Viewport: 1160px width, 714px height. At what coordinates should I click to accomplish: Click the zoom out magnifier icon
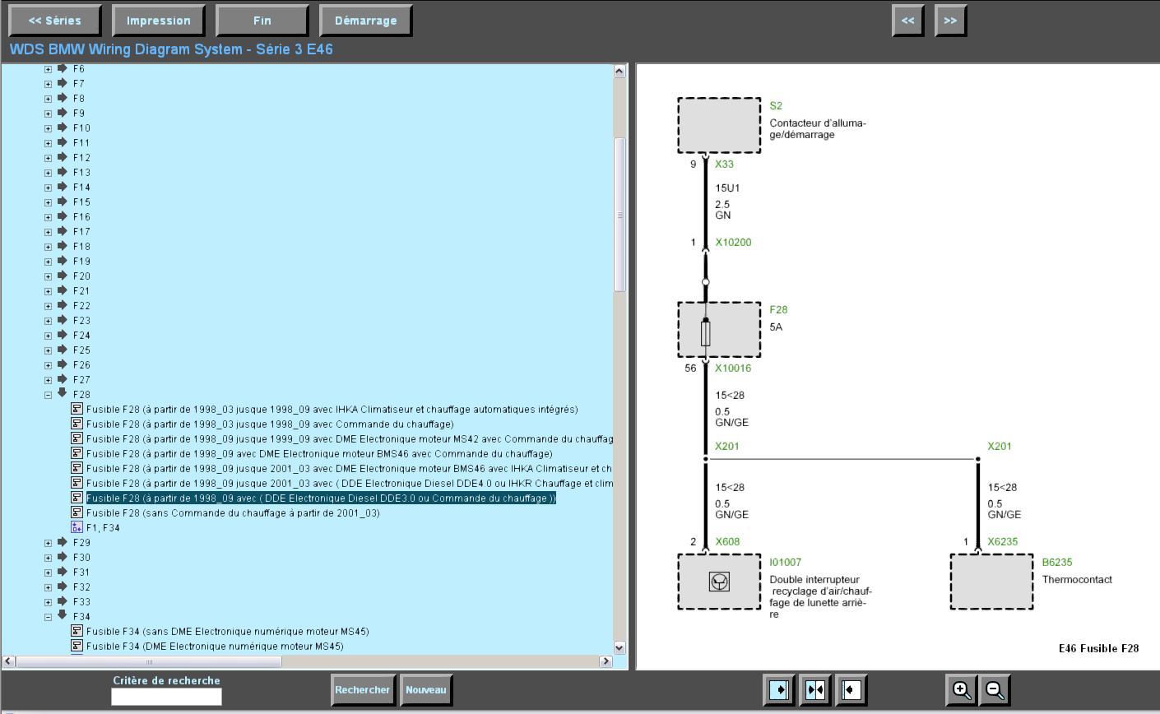coord(995,690)
